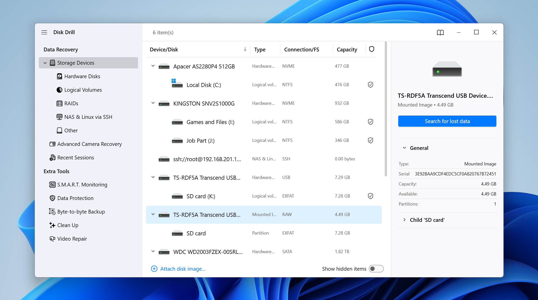Toggle the Show hidden items switch

coord(376,269)
